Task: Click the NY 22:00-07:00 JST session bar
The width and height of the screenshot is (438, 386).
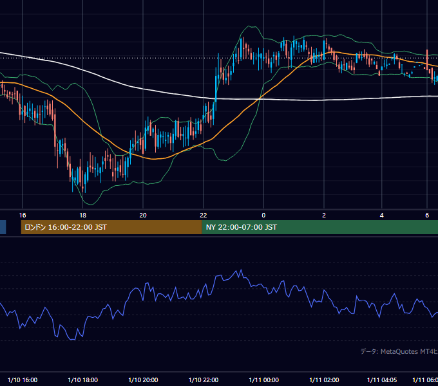Action: 320,227
